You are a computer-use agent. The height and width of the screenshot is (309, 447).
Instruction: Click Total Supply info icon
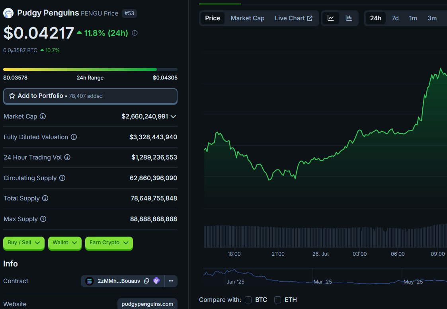point(45,198)
